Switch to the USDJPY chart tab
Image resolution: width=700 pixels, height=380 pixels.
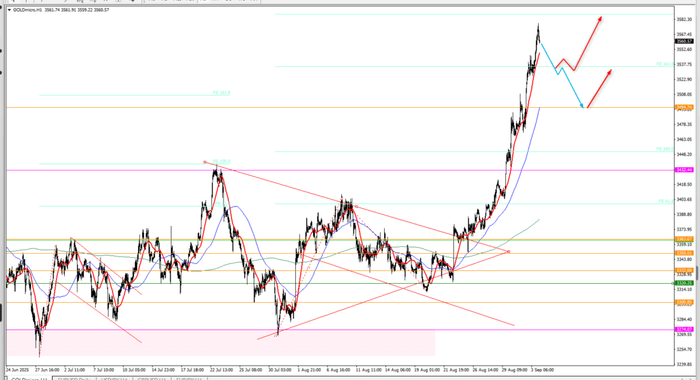tap(113, 377)
